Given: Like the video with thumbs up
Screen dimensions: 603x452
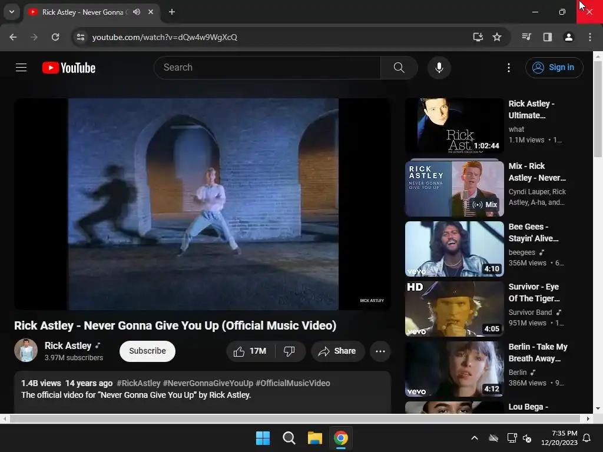Looking at the screenshot, I should (250, 351).
